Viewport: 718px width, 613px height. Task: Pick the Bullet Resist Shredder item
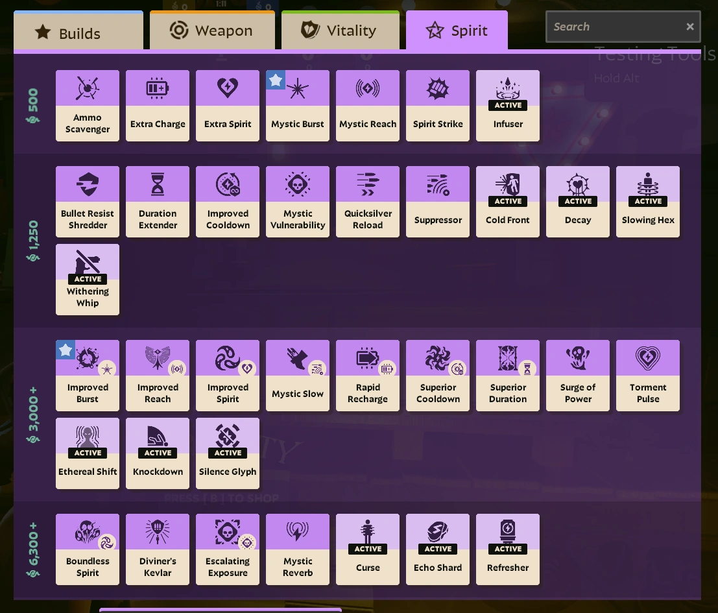coord(88,202)
